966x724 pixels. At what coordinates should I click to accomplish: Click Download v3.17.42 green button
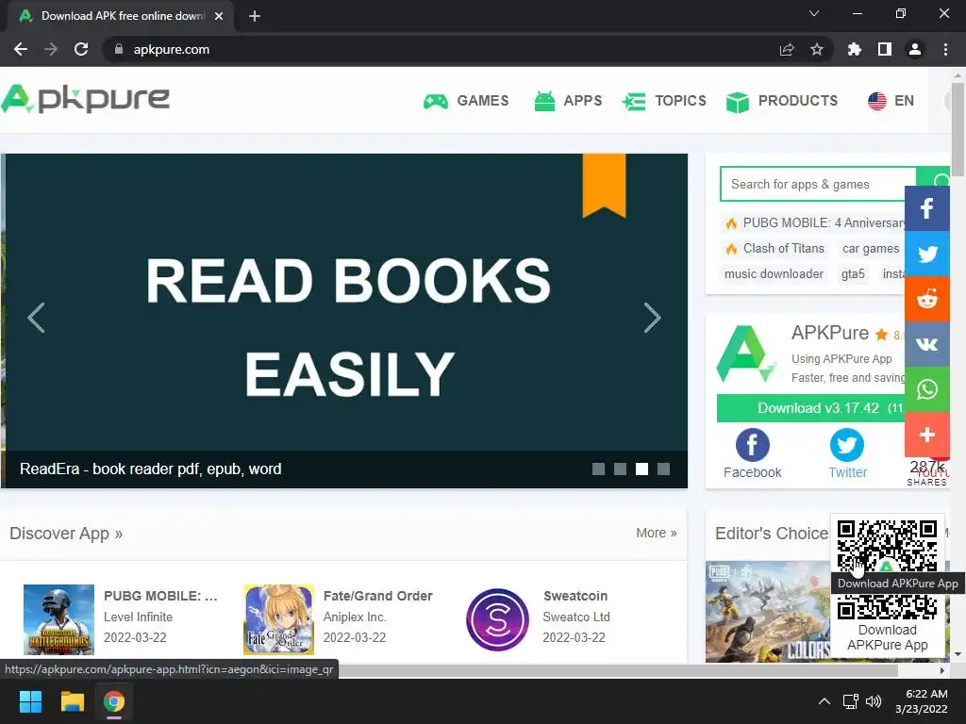tap(810, 408)
